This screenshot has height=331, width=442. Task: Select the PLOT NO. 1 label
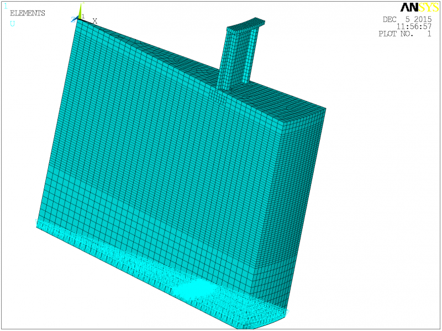(x=405, y=34)
